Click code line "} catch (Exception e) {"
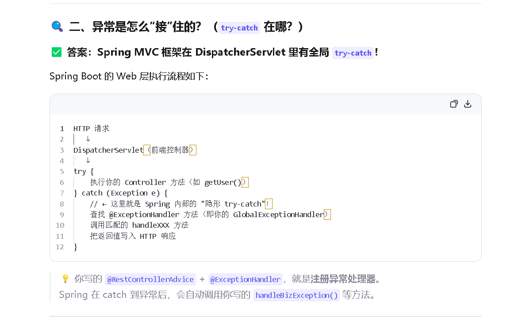The height and width of the screenshot is (327, 526). coord(120,193)
